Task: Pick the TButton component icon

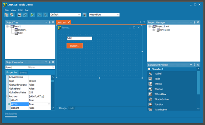Action: [x=150, y=89]
